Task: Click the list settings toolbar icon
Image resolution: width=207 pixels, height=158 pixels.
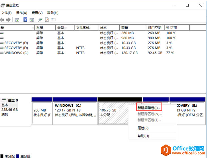Action: [53, 20]
